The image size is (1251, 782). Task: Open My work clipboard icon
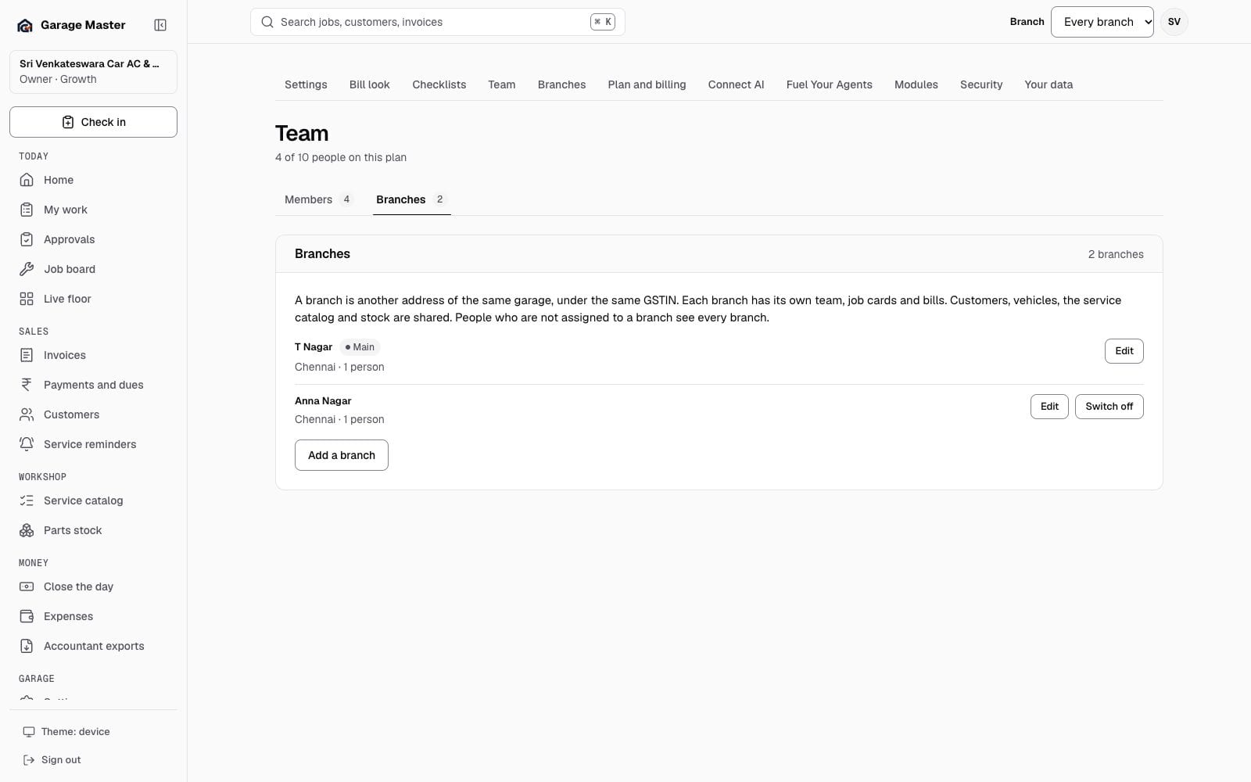point(27,210)
